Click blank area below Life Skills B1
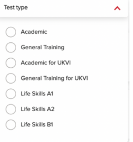 (64, 136)
